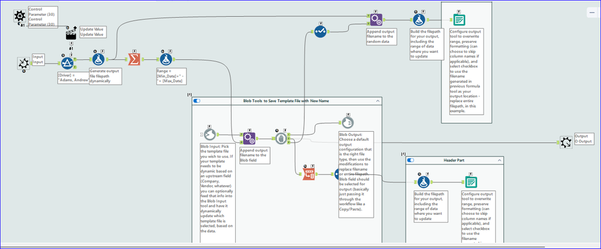Select the Macro Output tool

point(566,143)
